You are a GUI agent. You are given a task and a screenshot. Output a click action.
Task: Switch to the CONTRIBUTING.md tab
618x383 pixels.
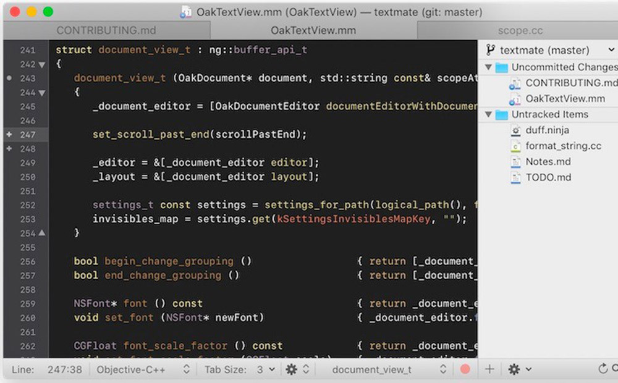click(x=106, y=30)
